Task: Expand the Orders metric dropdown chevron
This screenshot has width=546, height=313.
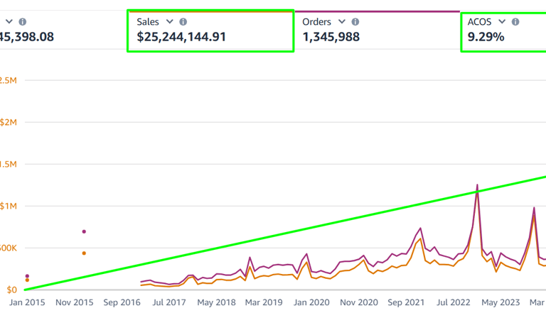Action: [342, 21]
